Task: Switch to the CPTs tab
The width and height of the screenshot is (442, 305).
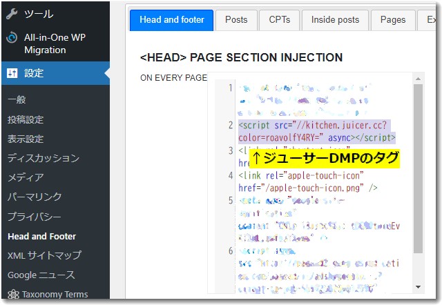Action: coord(279,20)
